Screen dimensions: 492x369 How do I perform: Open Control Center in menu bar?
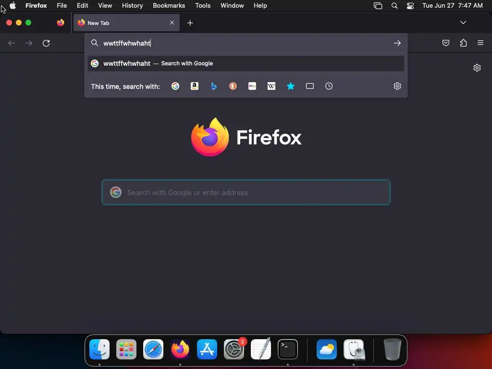[x=410, y=6]
